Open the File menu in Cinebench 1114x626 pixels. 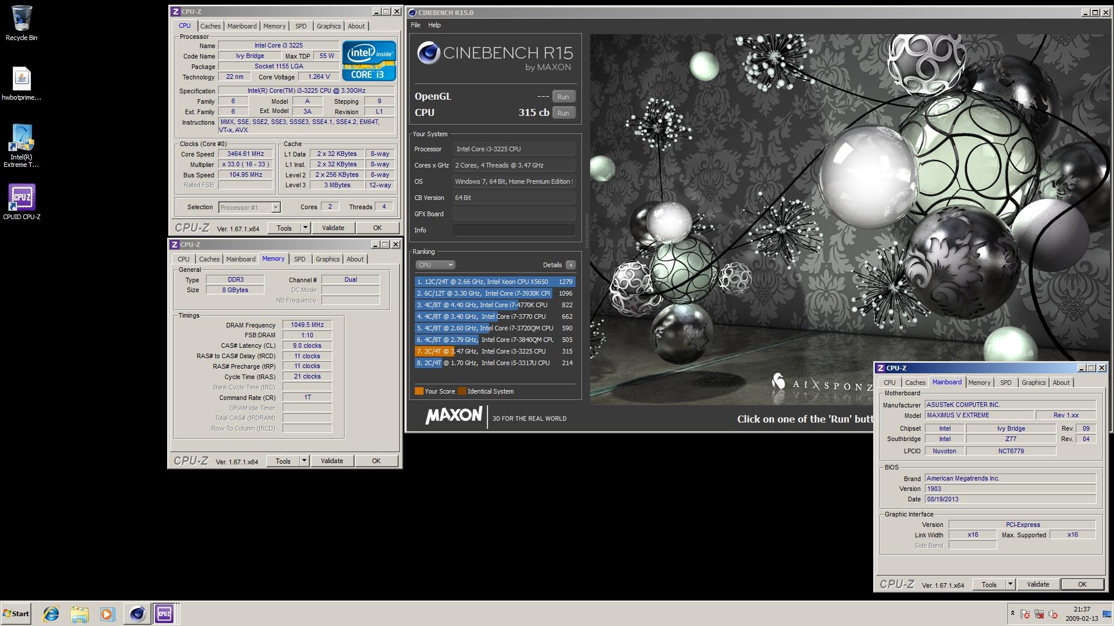click(x=415, y=25)
